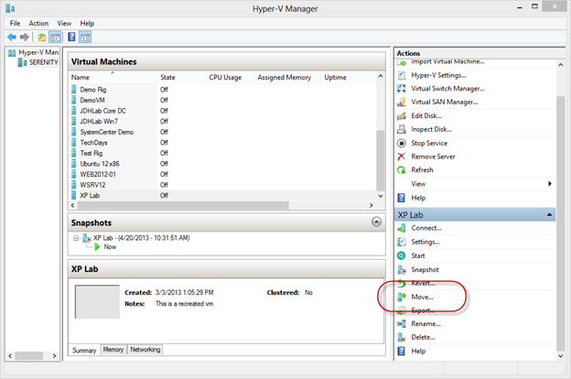Open the File menu

pos(15,23)
